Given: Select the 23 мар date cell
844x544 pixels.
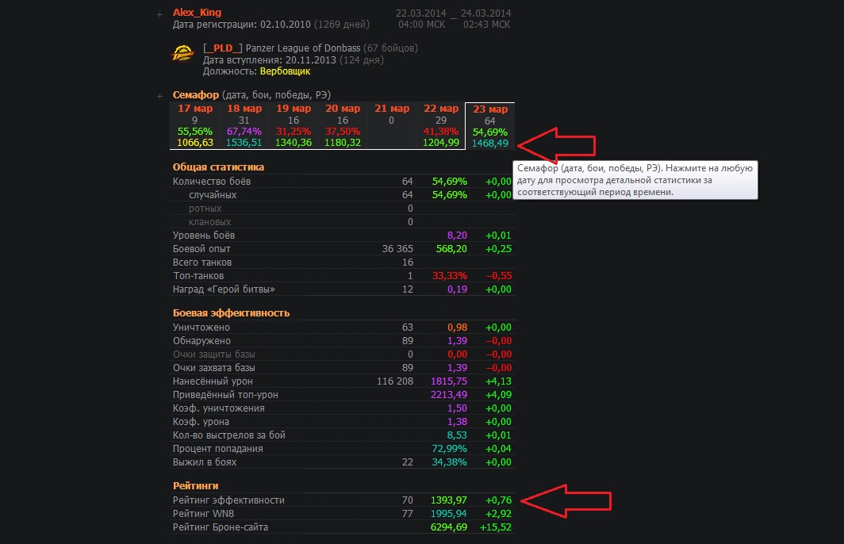Looking at the screenshot, I should pos(490,126).
